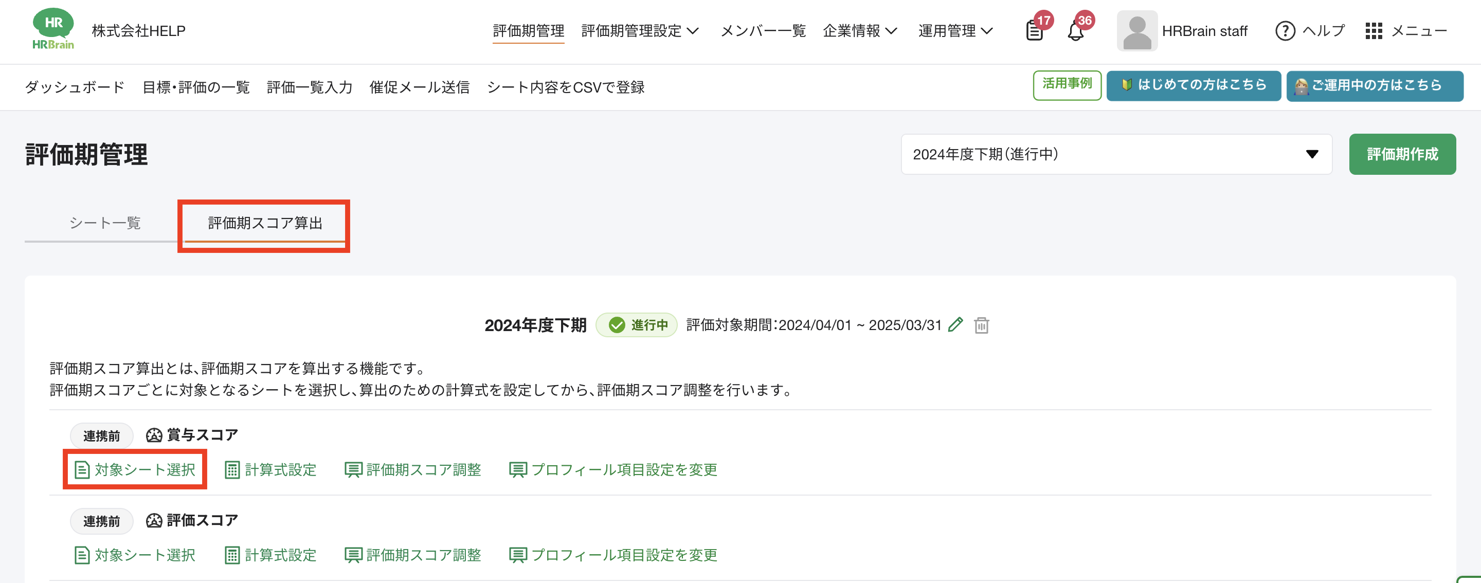Switch to the シート一覧 tab

tap(105, 223)
